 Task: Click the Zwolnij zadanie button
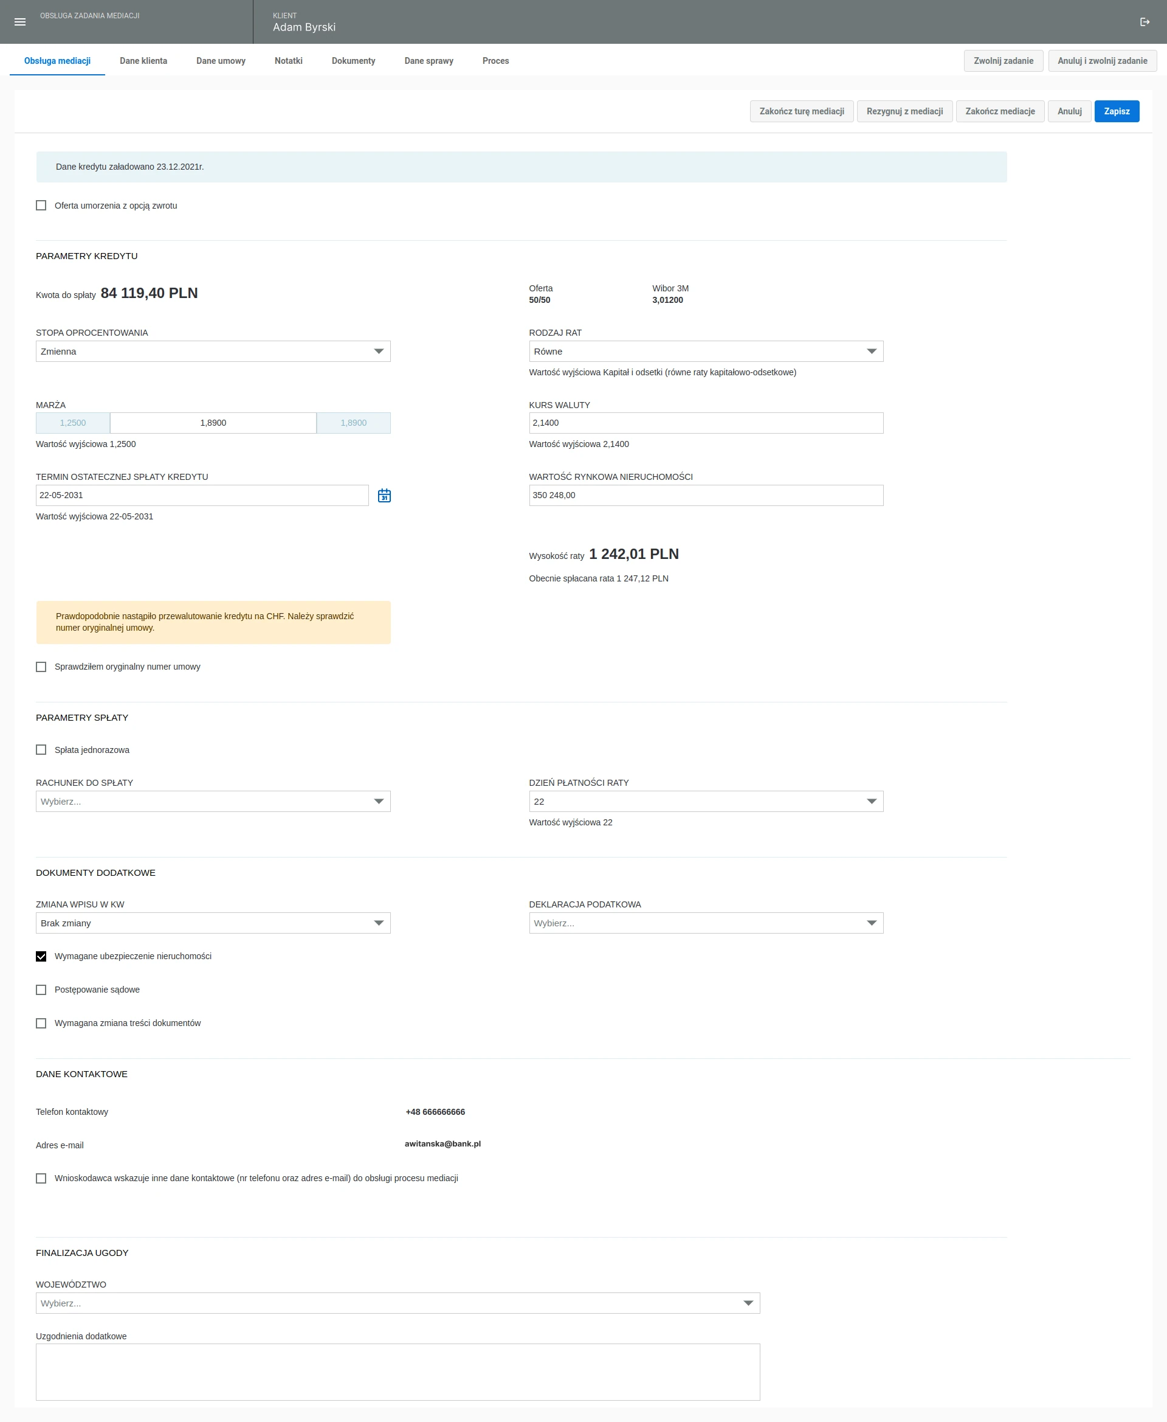click(1003, 61)
